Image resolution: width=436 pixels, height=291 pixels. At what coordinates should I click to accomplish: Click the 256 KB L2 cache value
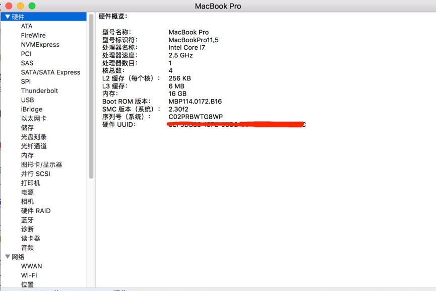[x=179, y=78]
